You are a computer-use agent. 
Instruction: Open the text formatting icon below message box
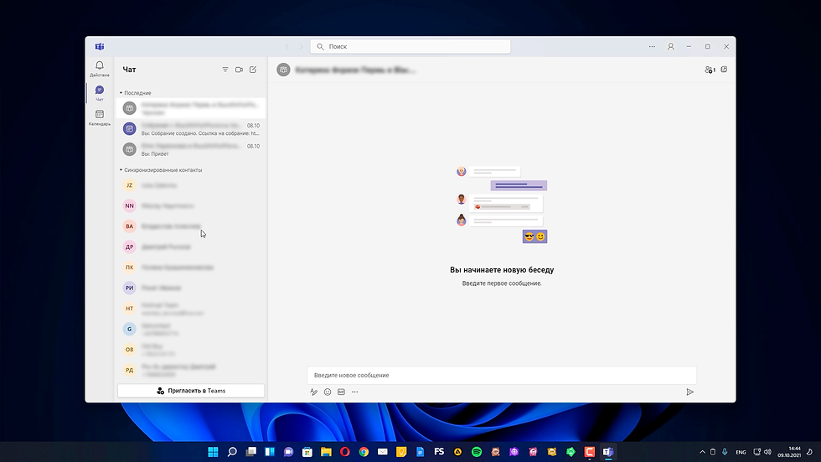click(313, 392)
